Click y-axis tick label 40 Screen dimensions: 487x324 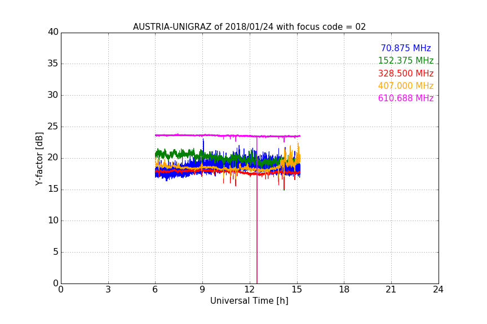53,32
